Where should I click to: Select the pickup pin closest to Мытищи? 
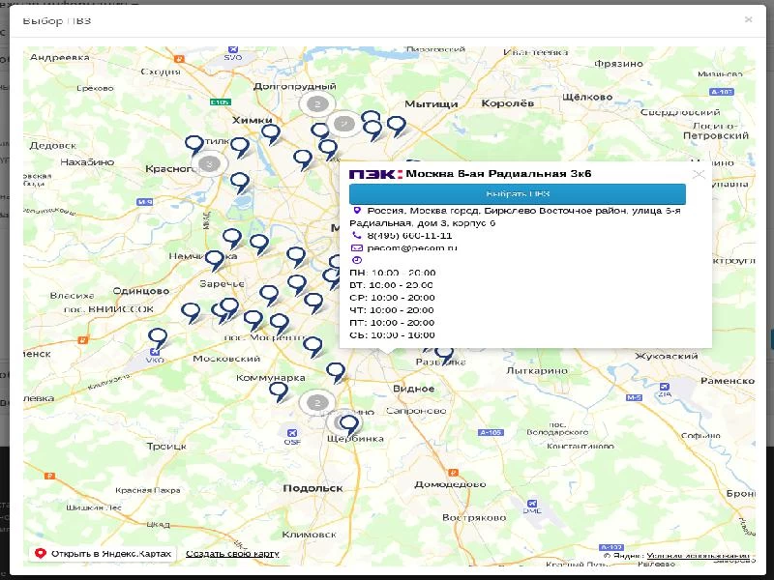click(x=397, y=127)
